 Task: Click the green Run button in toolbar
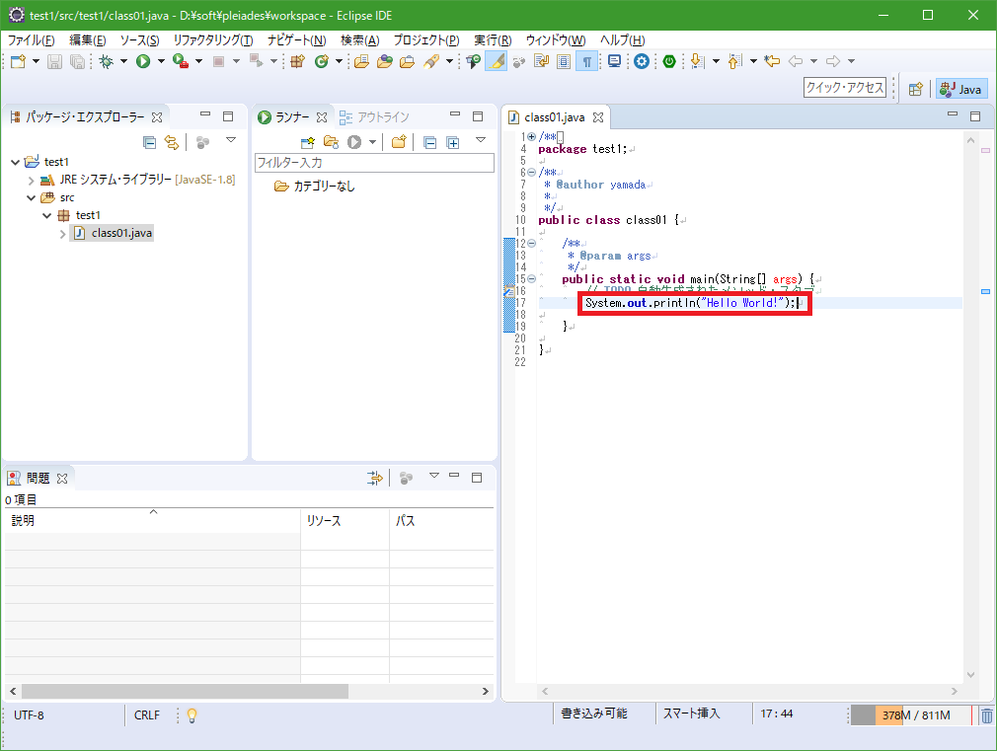point(143,62)
